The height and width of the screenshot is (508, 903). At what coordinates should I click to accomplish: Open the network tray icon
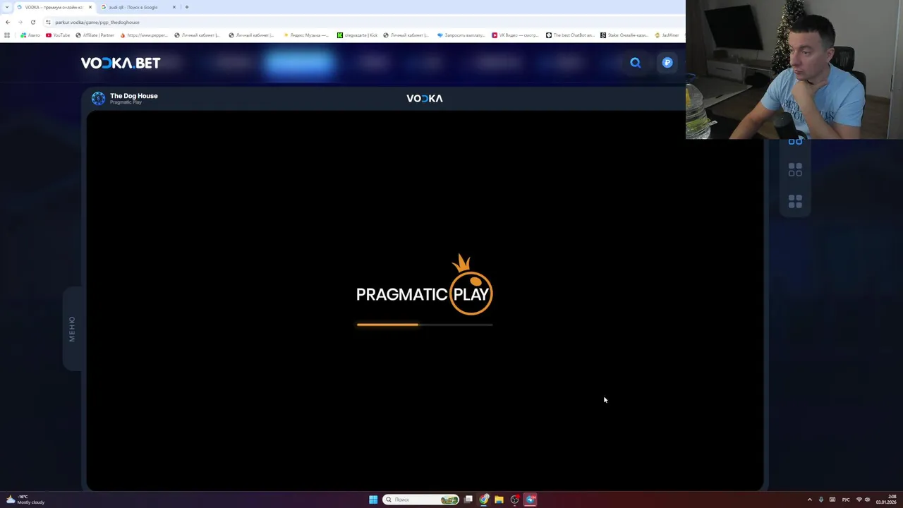[859, 500]
